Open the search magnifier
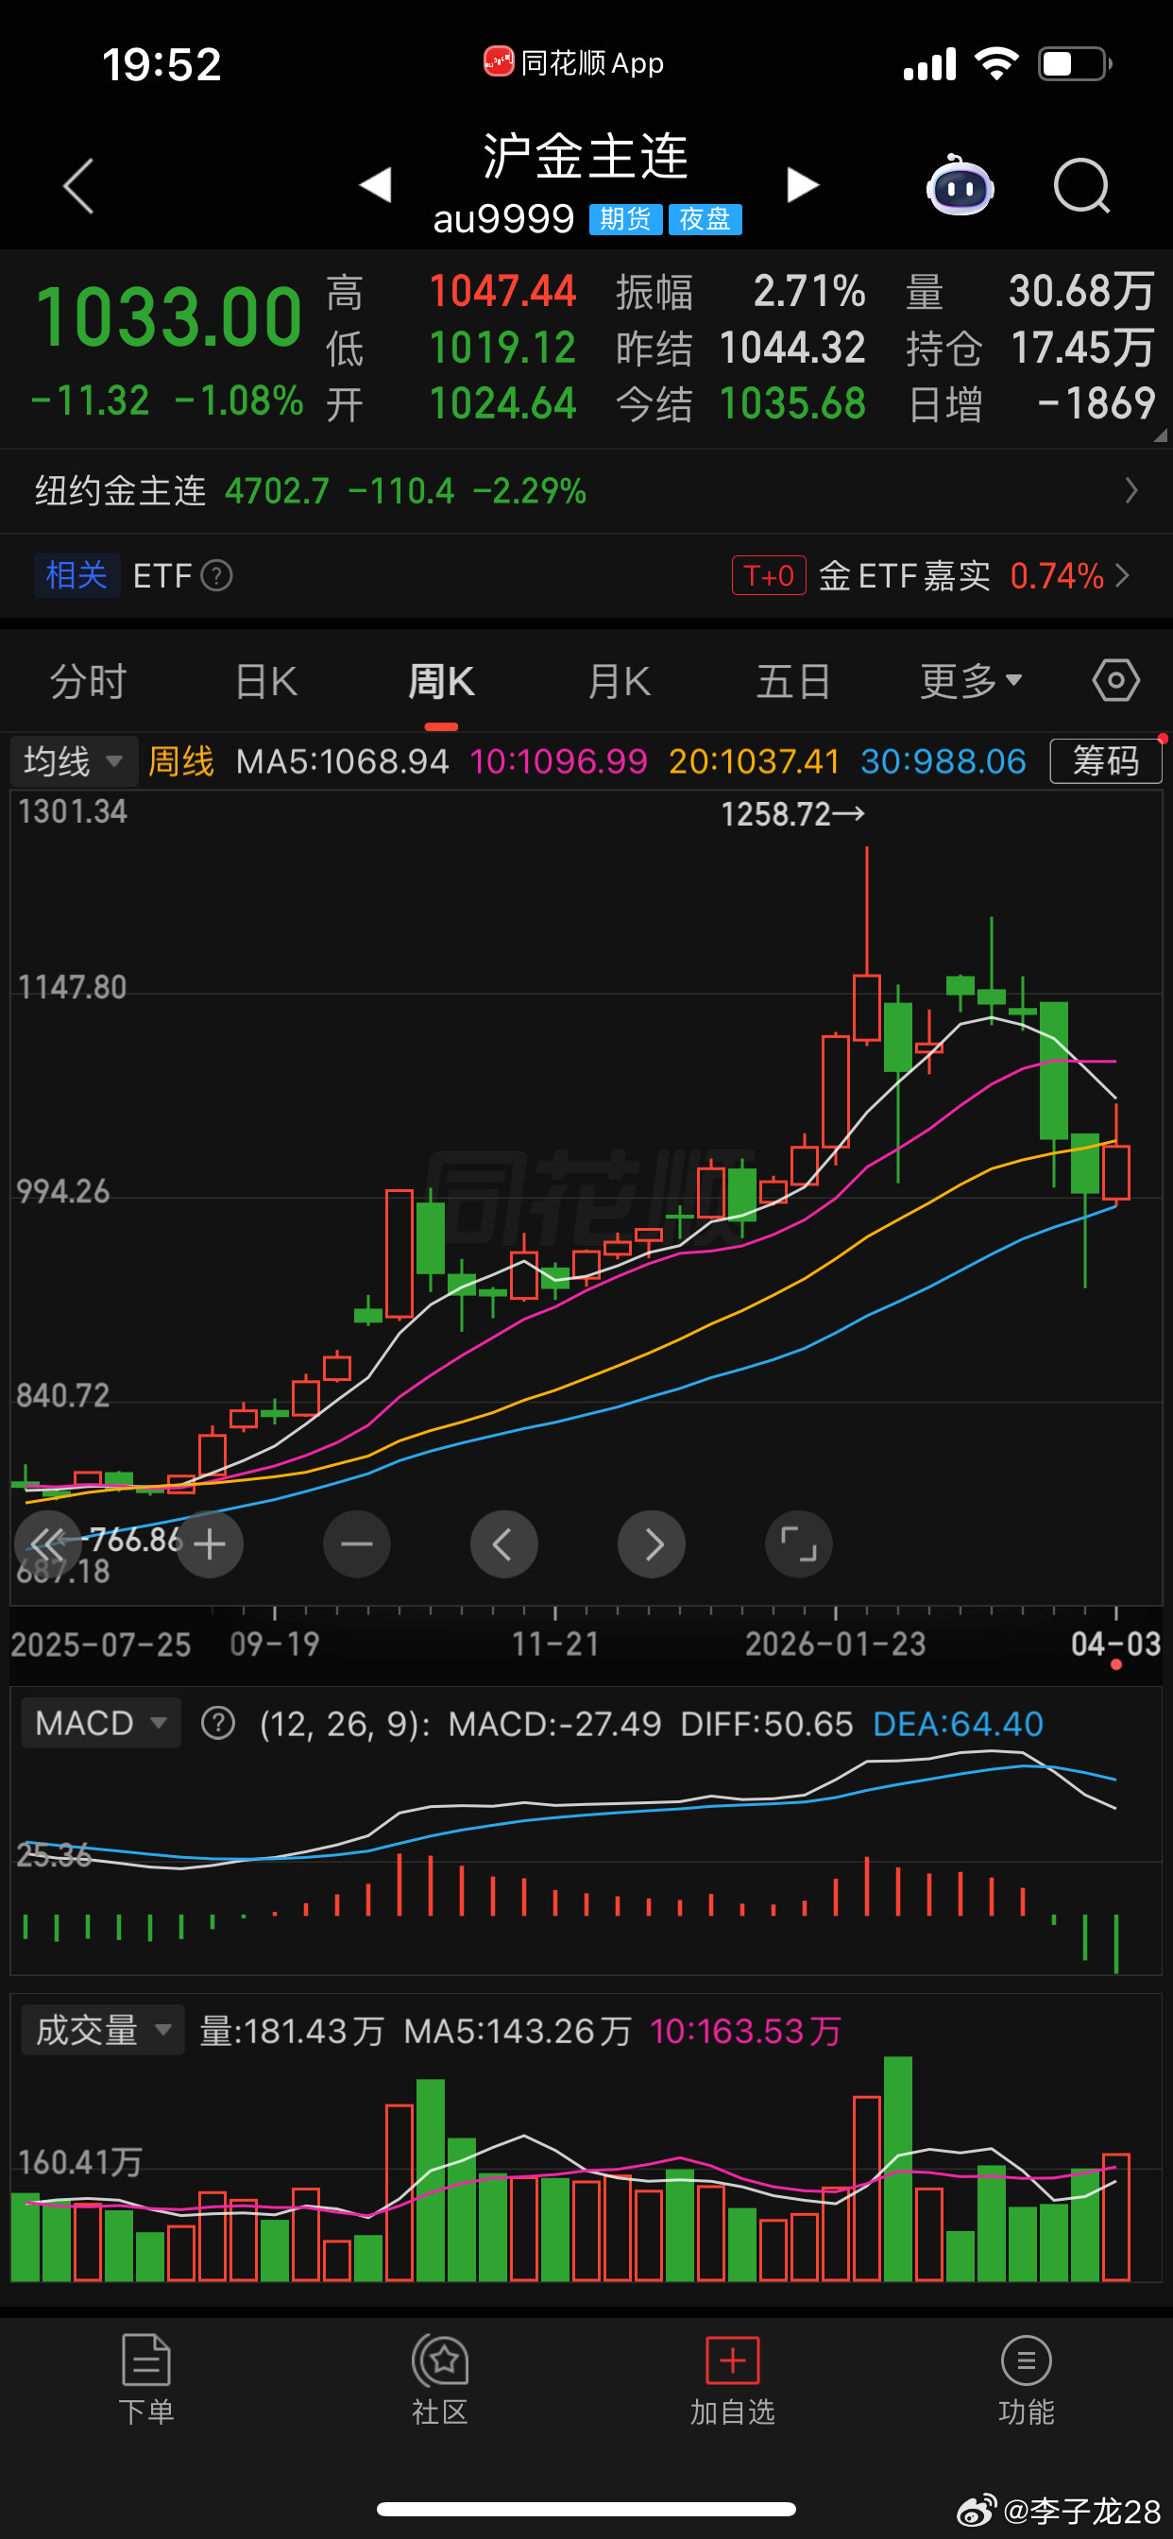Viewport: 1173px width, 2539px height. pos(1082,185)
